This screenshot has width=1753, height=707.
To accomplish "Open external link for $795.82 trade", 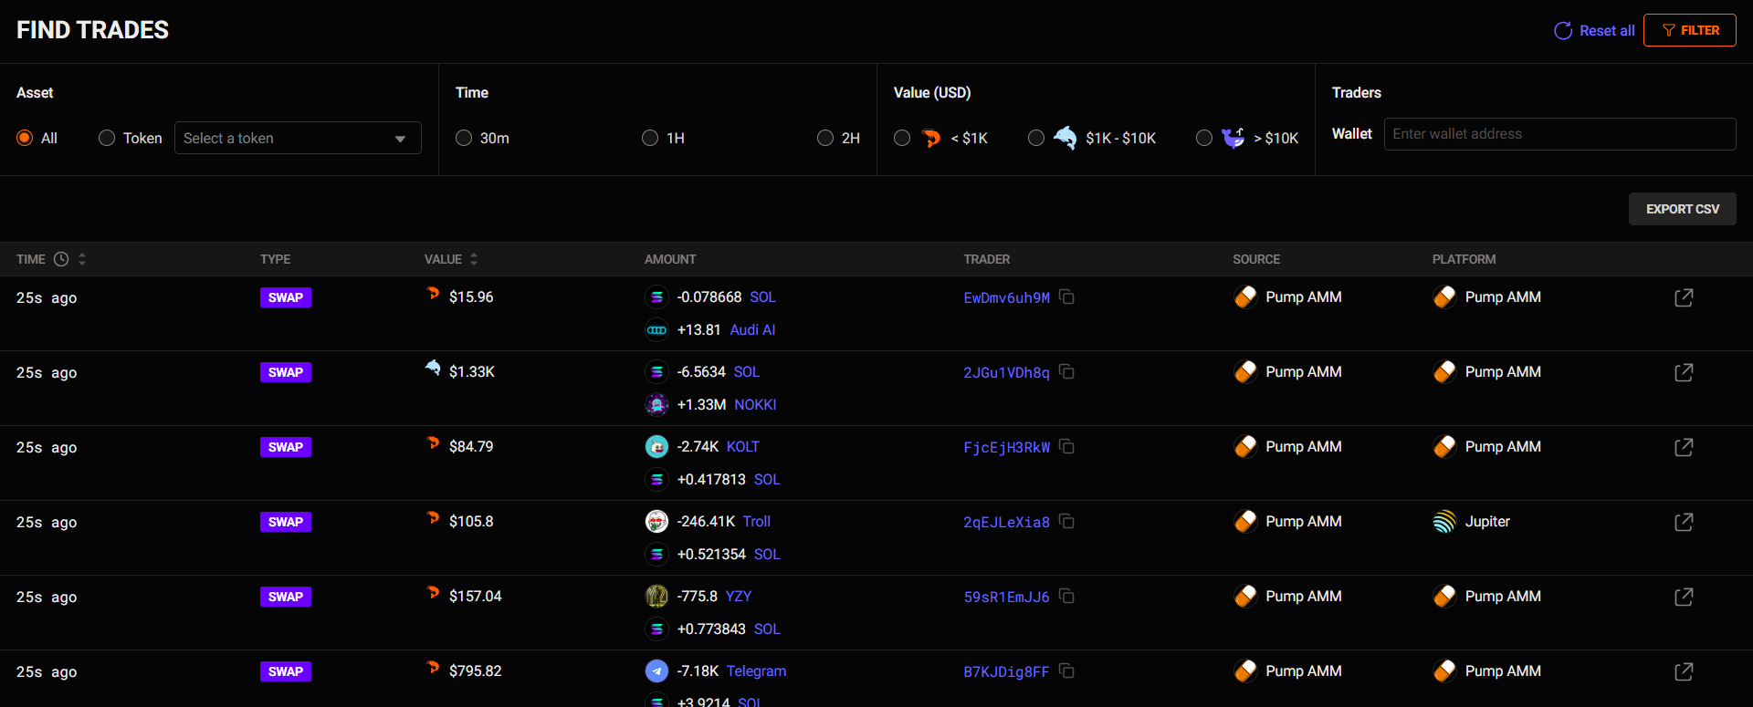I will (x=1684, y=671).
